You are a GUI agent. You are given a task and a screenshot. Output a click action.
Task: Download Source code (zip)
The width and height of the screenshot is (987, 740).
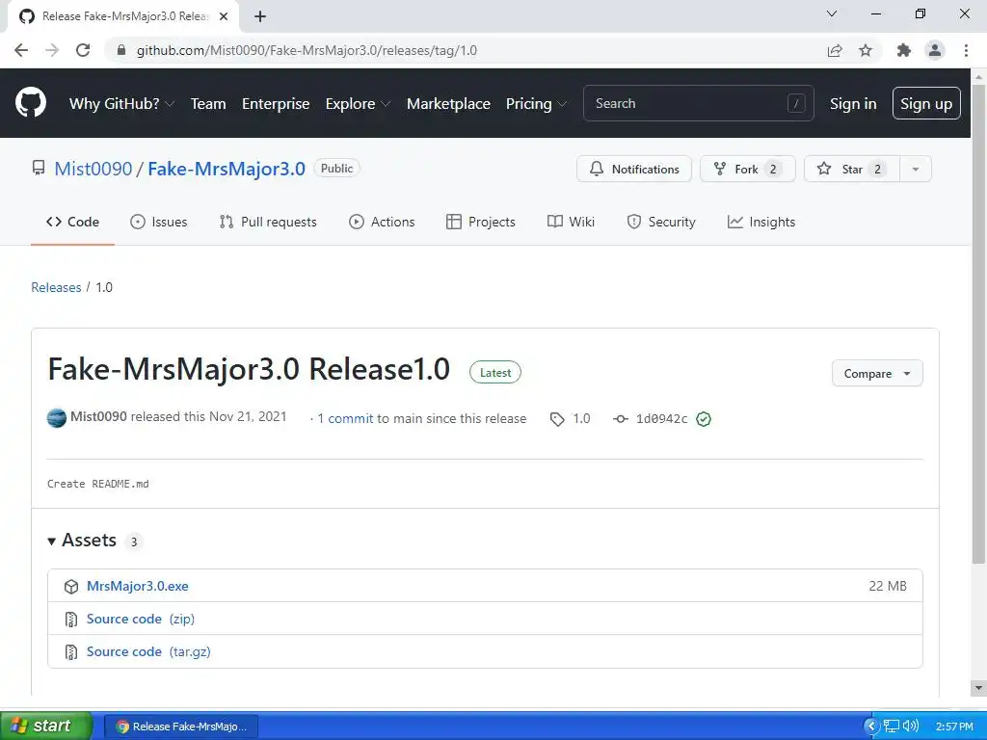click(141, 619)
